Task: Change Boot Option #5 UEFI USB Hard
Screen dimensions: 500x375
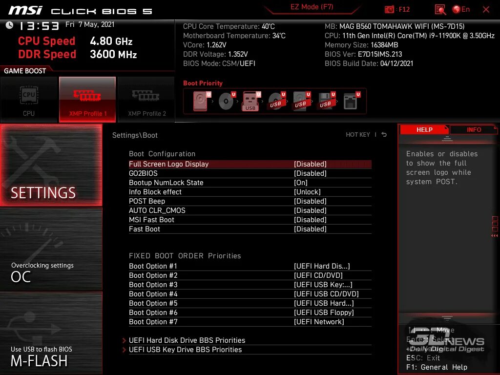Action: point(250,303)
